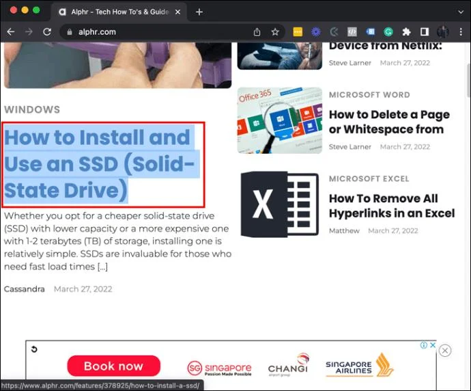
Task: Click the Changi airport logo
Action: [x=288, y=365]
